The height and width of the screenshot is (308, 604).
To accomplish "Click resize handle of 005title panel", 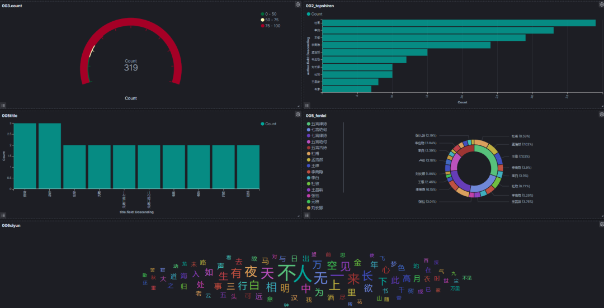I will point(299,216).
